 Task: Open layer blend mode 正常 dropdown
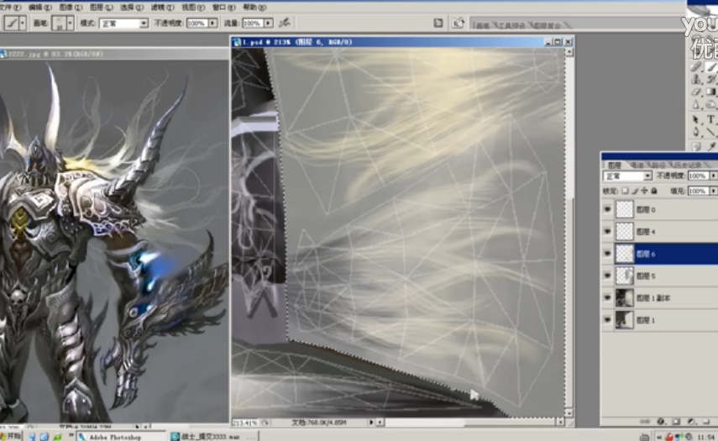point(627,176)
